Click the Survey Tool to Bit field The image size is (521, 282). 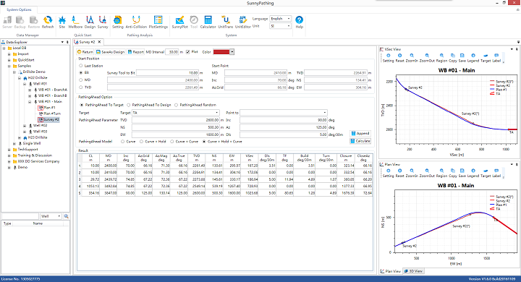pos(167,73)
